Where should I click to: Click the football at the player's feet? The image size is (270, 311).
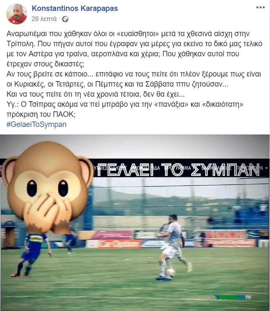[171, 272]
